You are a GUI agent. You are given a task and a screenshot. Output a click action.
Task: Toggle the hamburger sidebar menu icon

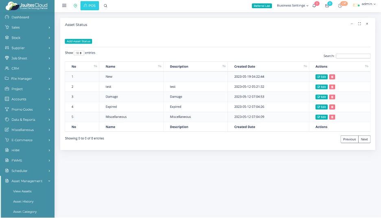(x=64, y=6)
